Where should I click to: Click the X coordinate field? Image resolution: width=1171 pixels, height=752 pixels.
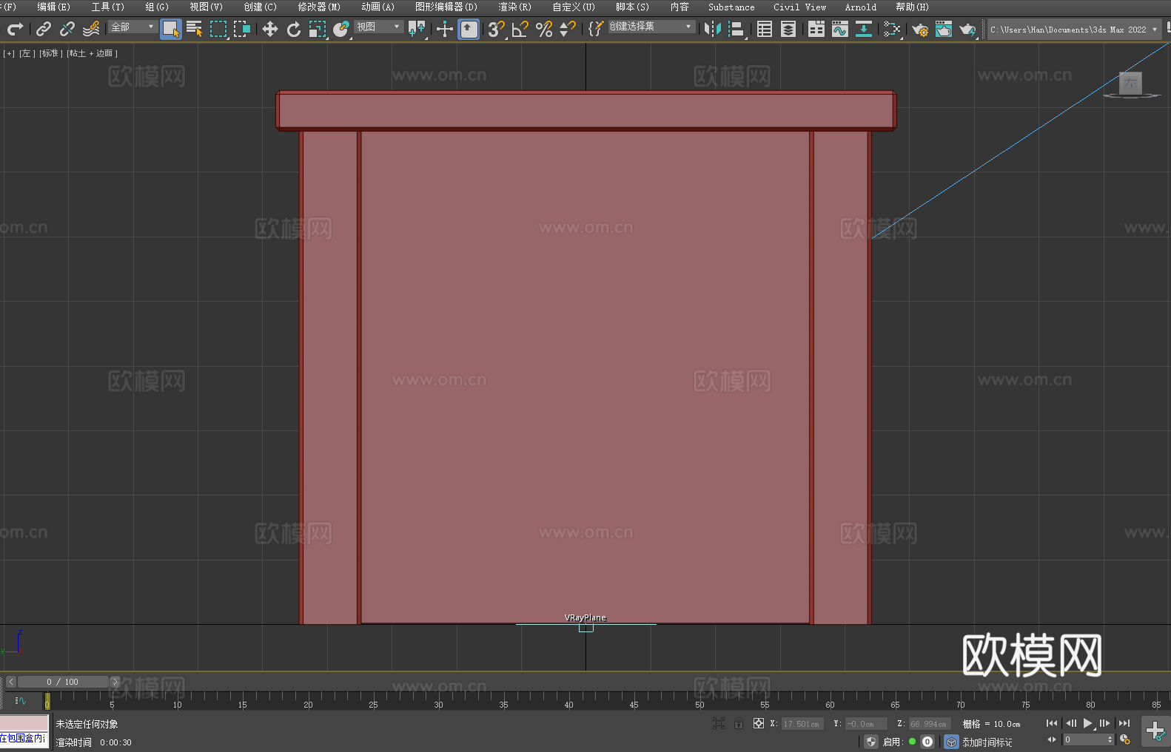802,724
